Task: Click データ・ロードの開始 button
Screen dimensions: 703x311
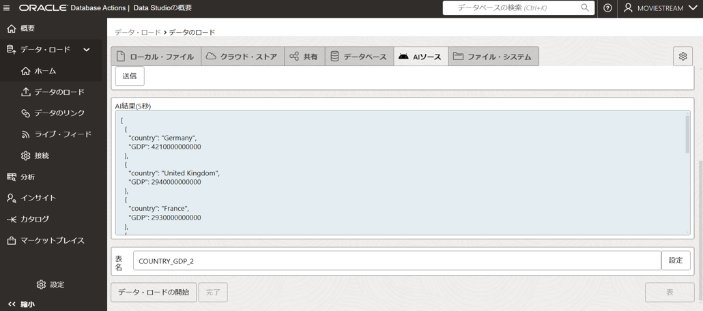Action: pyautogui.click(x=154, y=292)
